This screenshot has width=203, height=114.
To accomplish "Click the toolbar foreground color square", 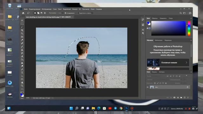I will tap(22, 95).
